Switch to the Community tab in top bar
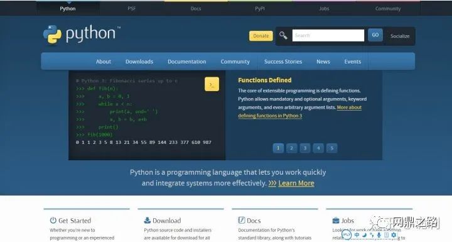452x242 pixels. [388, 9]
